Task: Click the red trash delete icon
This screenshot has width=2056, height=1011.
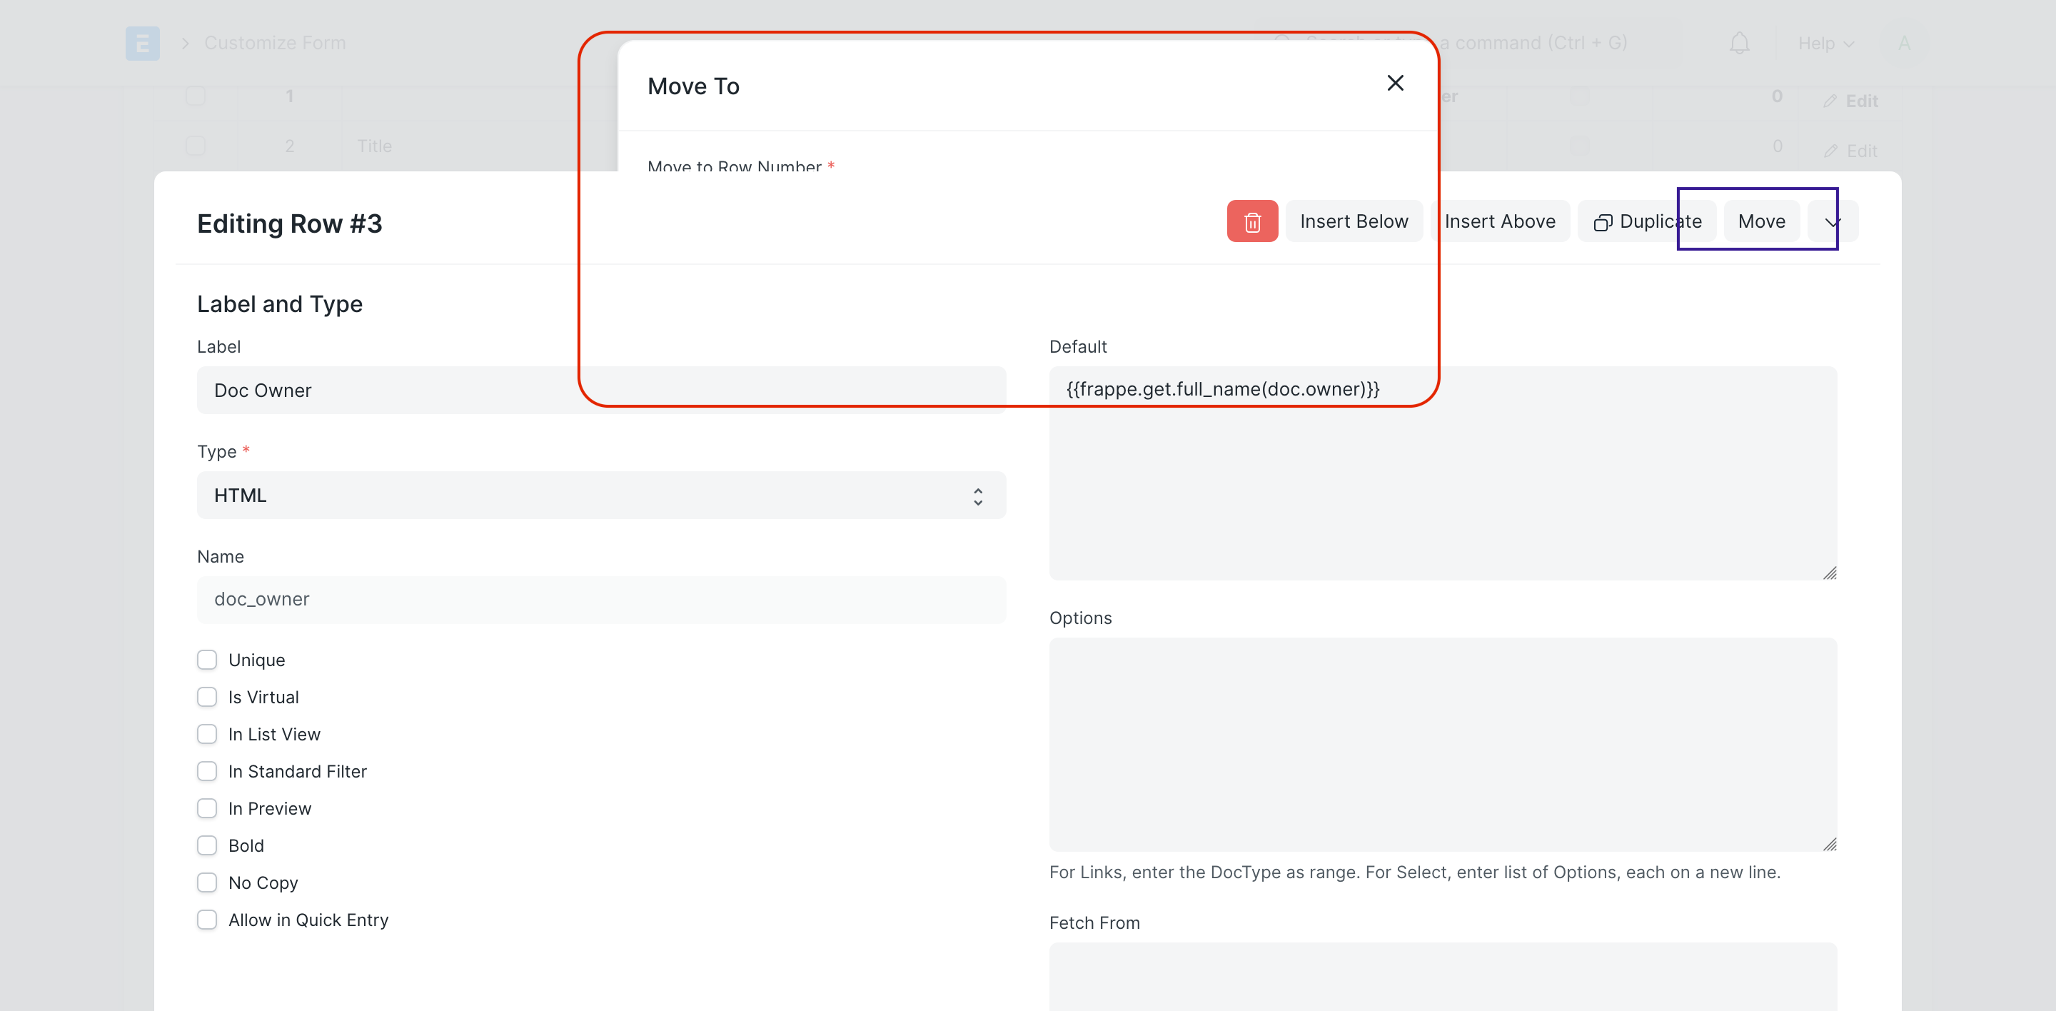Action: 1251,221
